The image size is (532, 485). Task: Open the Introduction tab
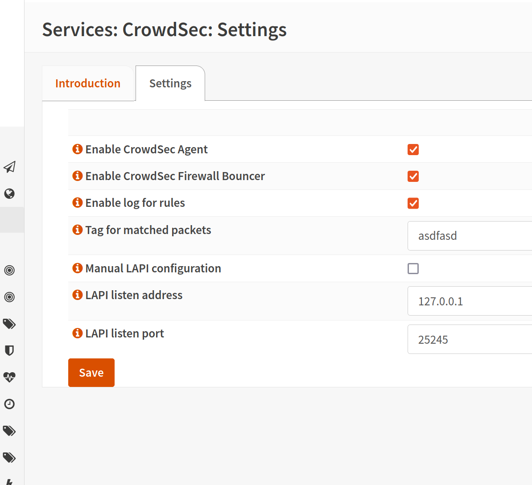pos(88,83)
